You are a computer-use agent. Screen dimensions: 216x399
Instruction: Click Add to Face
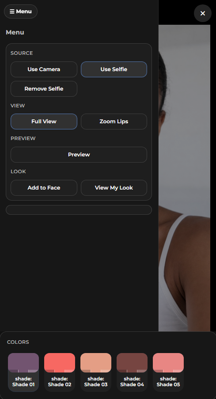44,188
